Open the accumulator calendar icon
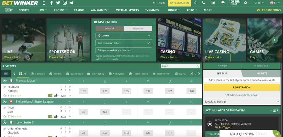The width and height of the screenshot is (283, 137). point(274,110)
